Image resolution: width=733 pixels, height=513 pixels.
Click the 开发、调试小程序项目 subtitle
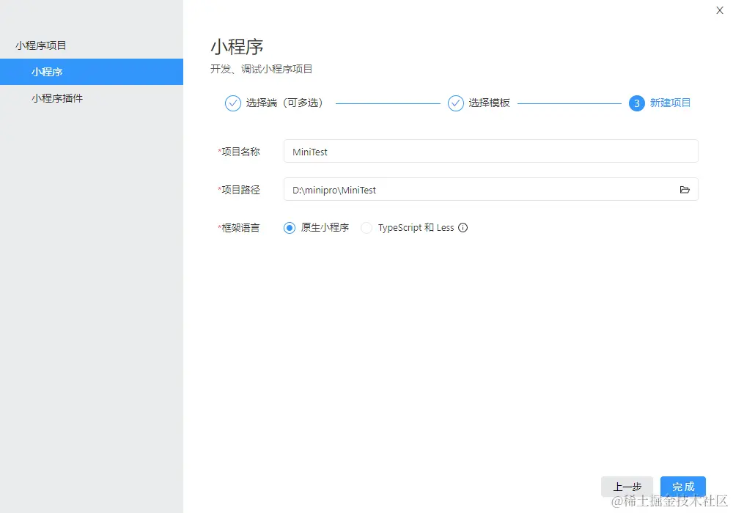click(x=262, y=69)
